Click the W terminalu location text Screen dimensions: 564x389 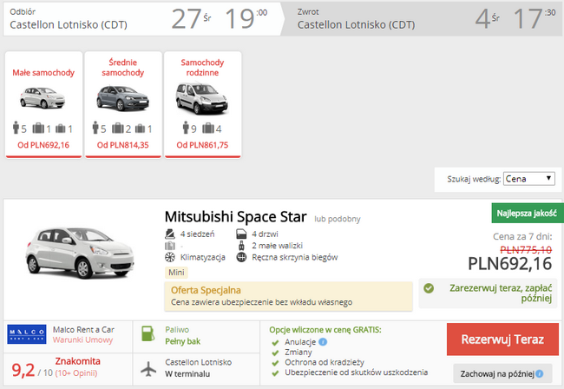187,374
